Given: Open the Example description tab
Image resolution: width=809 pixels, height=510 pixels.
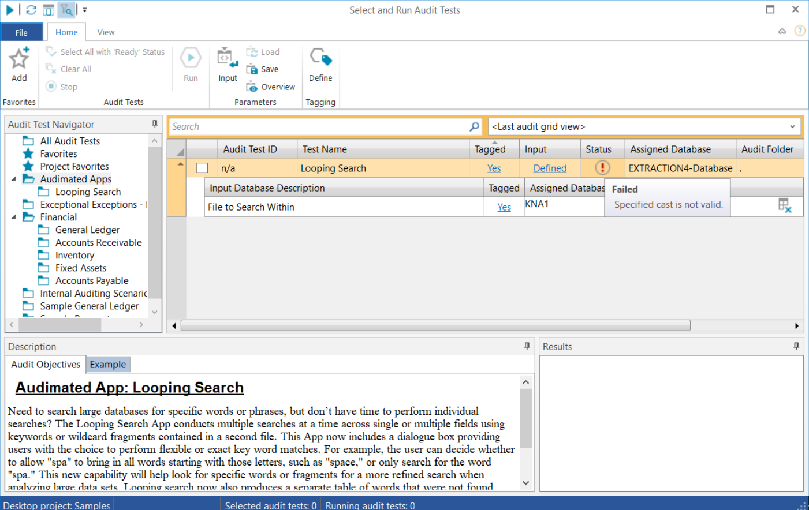Looking at the screenshot, I should pyautogui.click(x=107, y=365).
